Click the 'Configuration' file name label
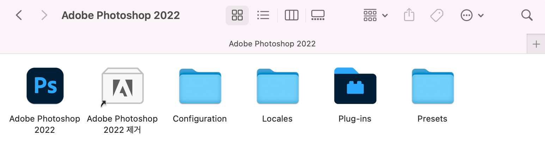This screenshot has width=545, height=149. 200,119
